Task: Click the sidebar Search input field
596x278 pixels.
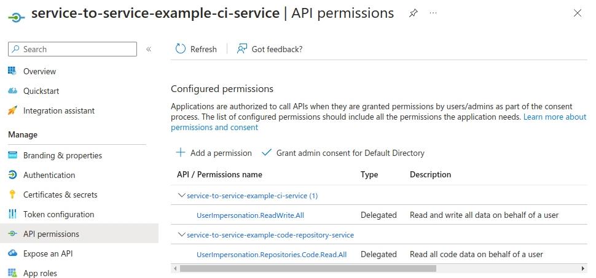Action: (73, 49)
